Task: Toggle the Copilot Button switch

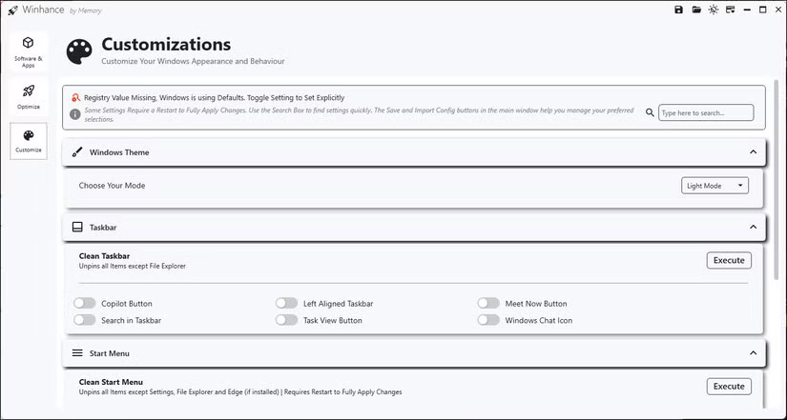Action: [x=84, y=304]
